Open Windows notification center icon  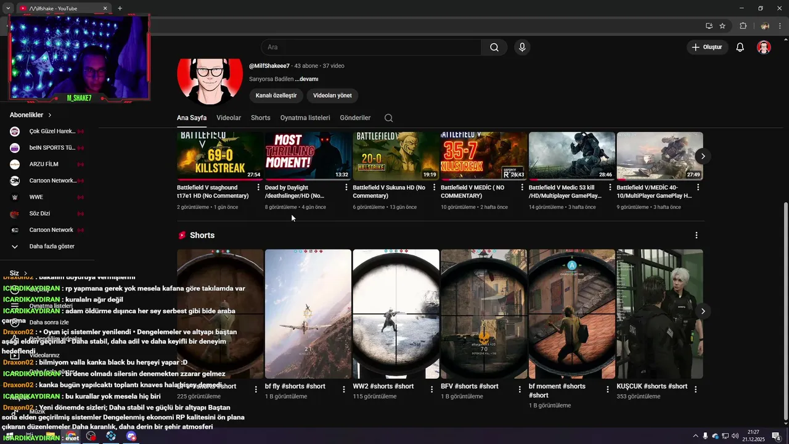point(776,436)
